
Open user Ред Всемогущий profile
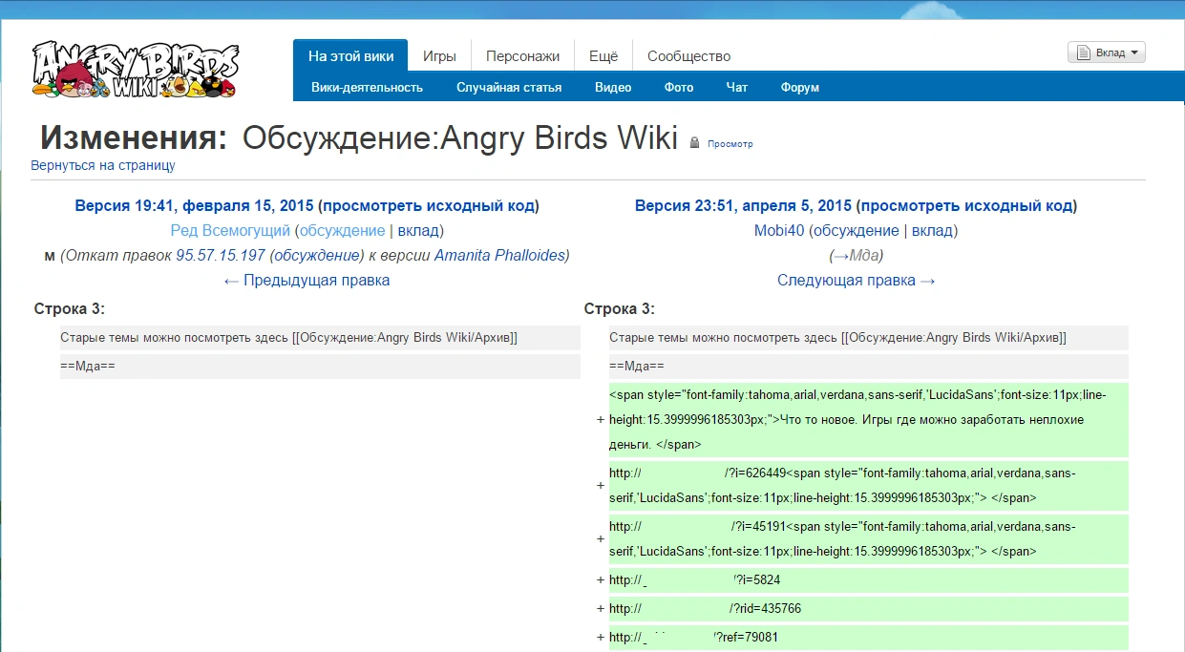(x=230, y=230)
